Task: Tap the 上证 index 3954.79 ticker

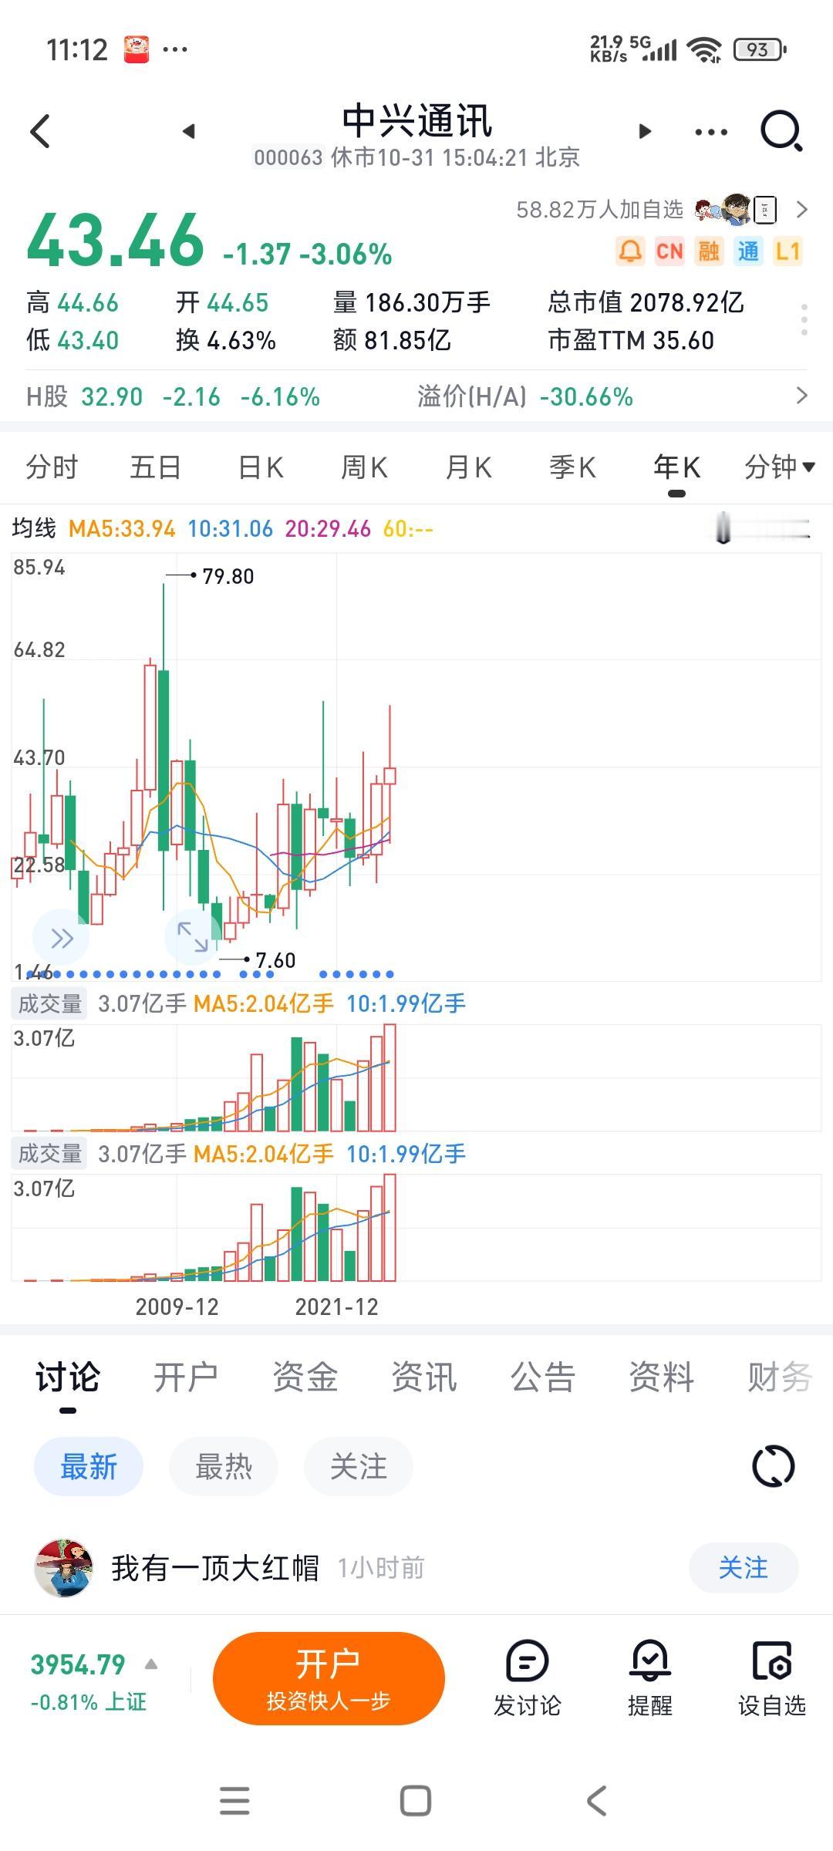Action: point(87,1681)
